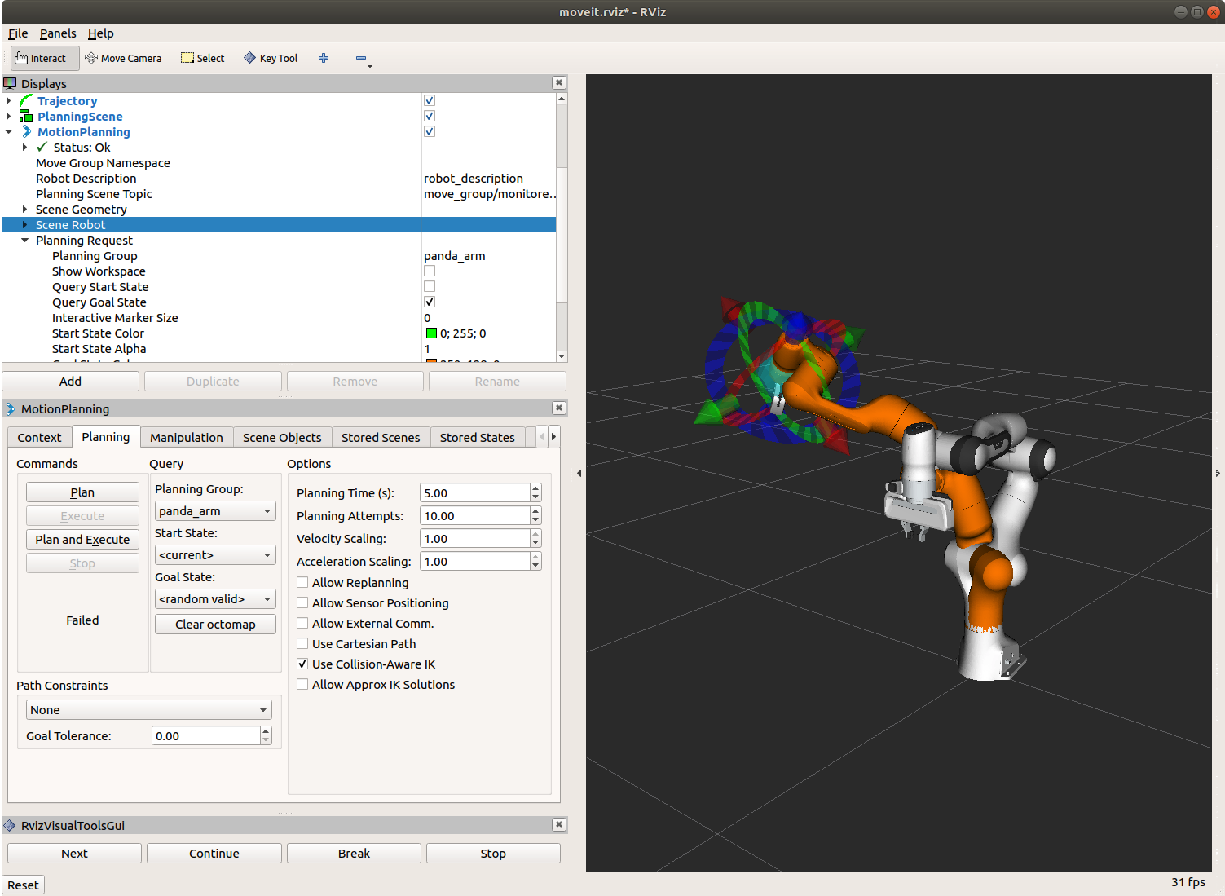1225x896 pixels.
Task: Open the Goal State dropdown
Action: pos(215,598)
